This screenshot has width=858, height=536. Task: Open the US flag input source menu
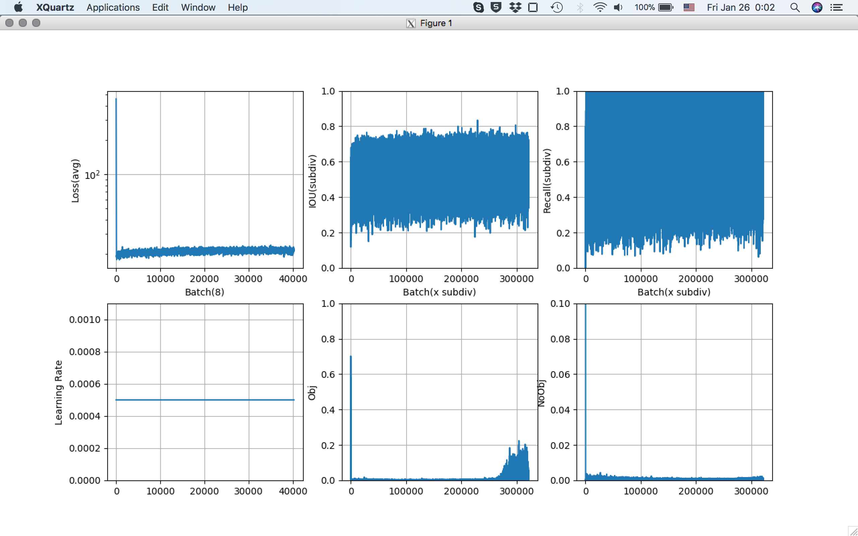pos(689,7)
